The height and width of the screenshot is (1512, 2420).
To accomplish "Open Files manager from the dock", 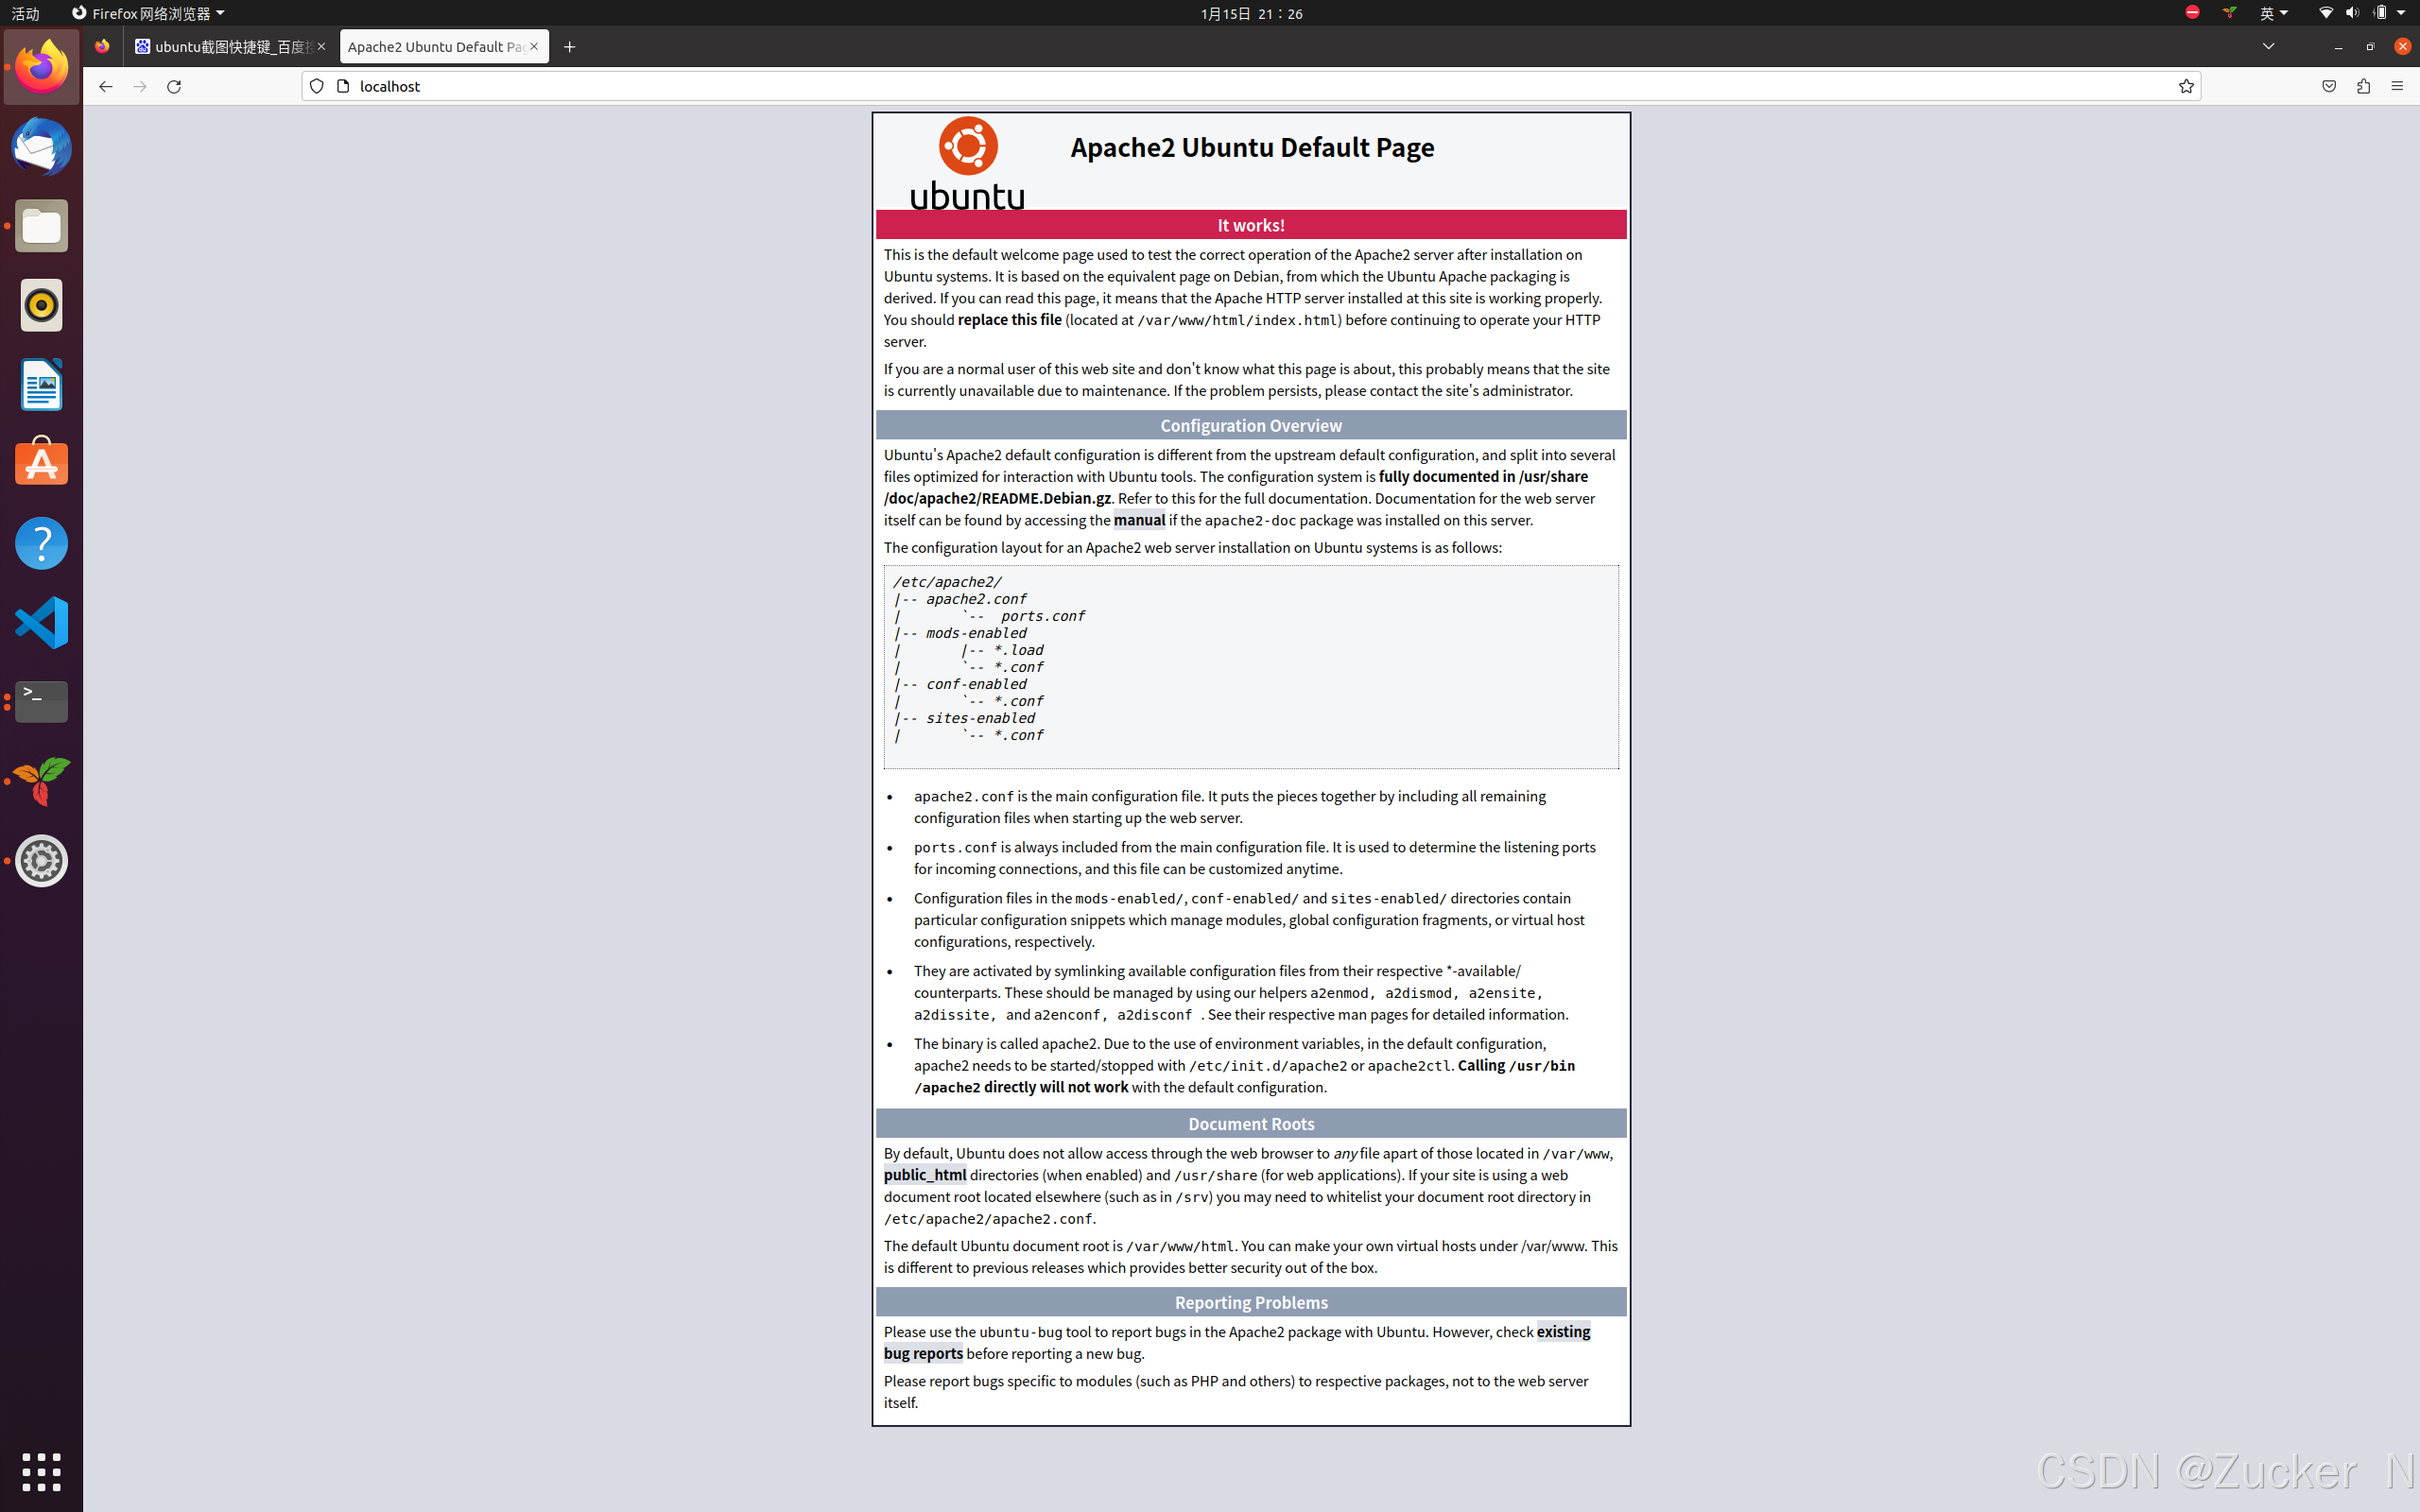I will 41,226.
